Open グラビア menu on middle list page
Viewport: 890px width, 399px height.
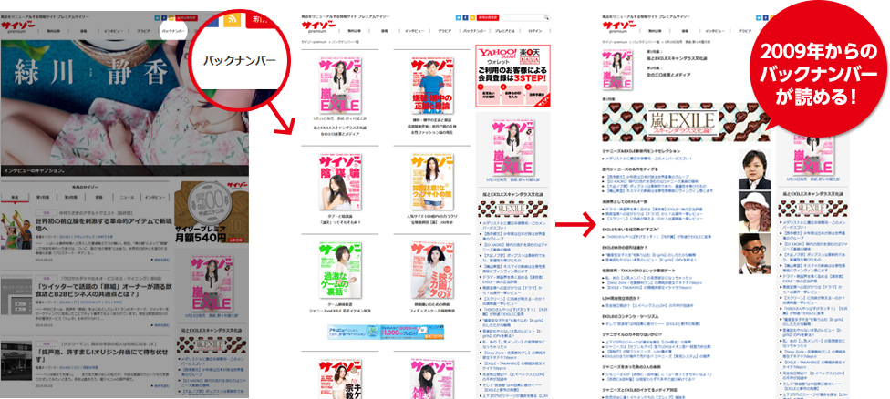point(443,31)
